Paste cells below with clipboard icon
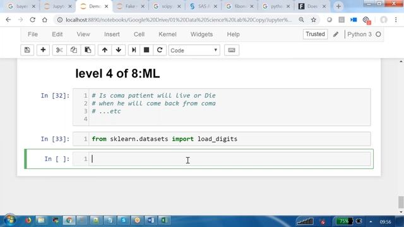 point(88,50)
